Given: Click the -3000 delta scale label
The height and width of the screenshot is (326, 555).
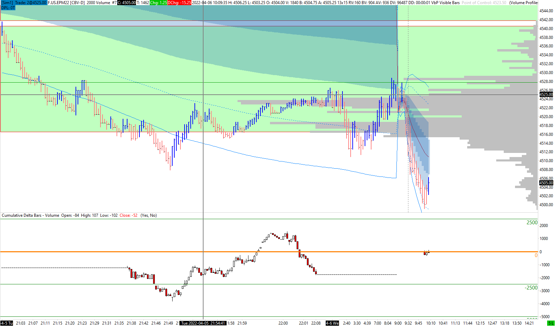Looking at the screenshot, I should point(545,291).
